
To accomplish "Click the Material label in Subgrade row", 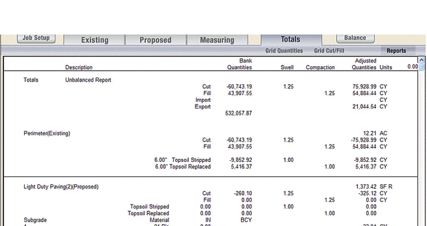I will tap(159, 220).
